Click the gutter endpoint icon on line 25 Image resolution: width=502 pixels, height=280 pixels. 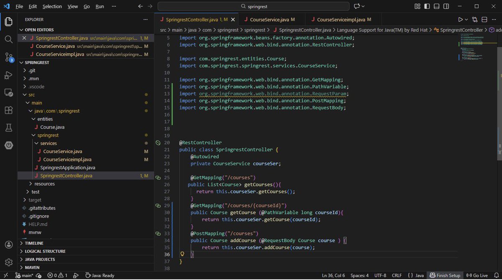tap(158, 177)
